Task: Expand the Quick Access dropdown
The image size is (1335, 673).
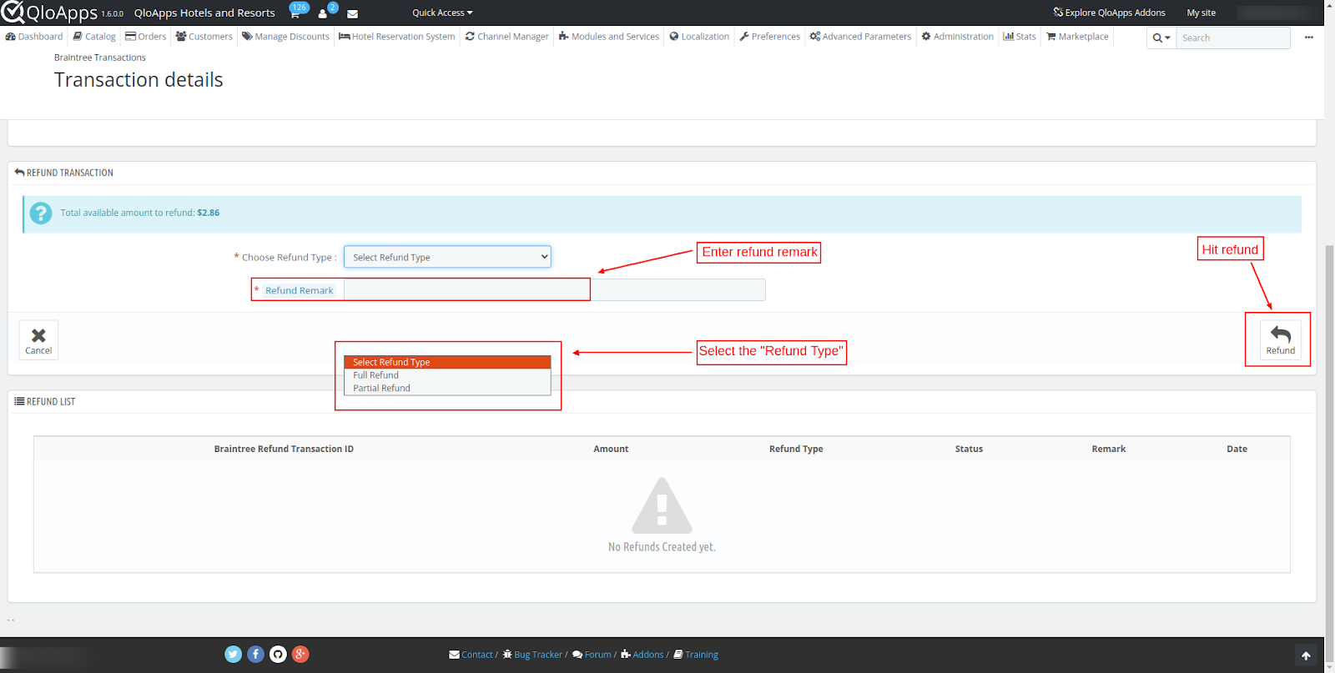Action: (442, 13)
